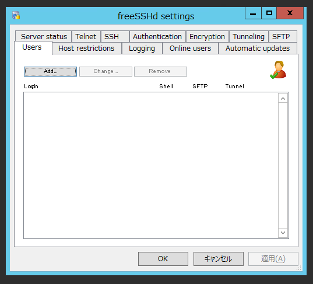Click the freeSSHd app icon in title bar
Screen dimensions: 313x284
tap(16, 15)
